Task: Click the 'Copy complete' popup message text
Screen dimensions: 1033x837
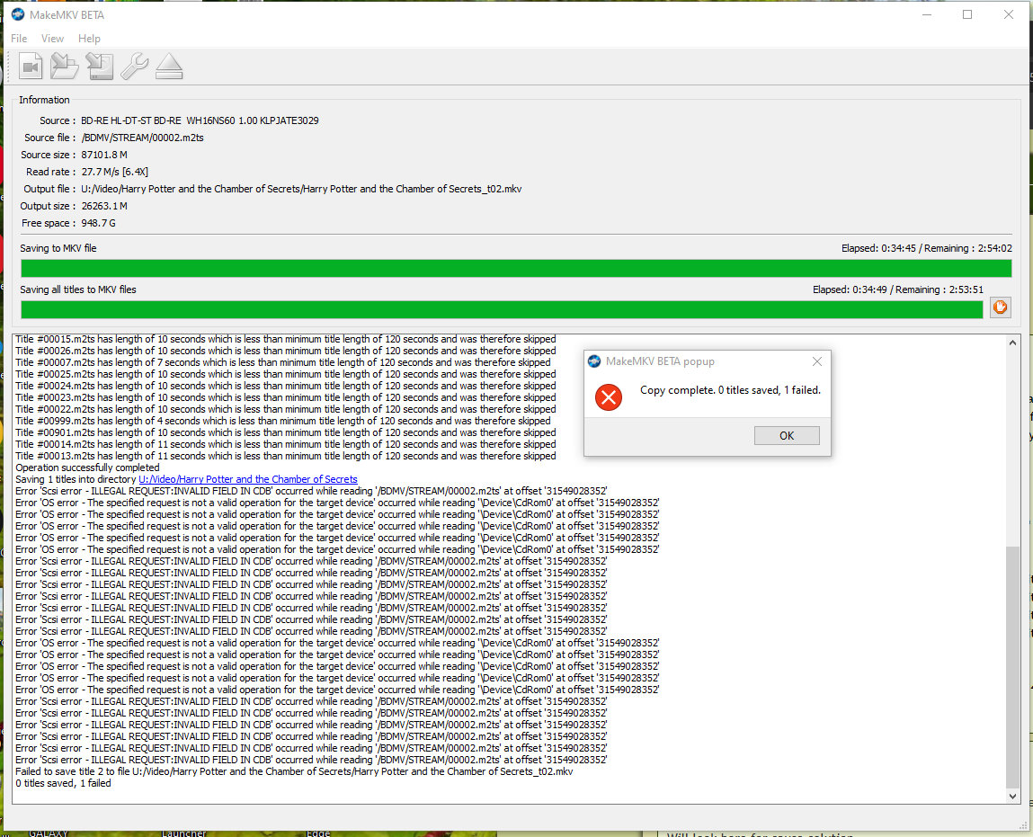Action: (x=731, y=390)
